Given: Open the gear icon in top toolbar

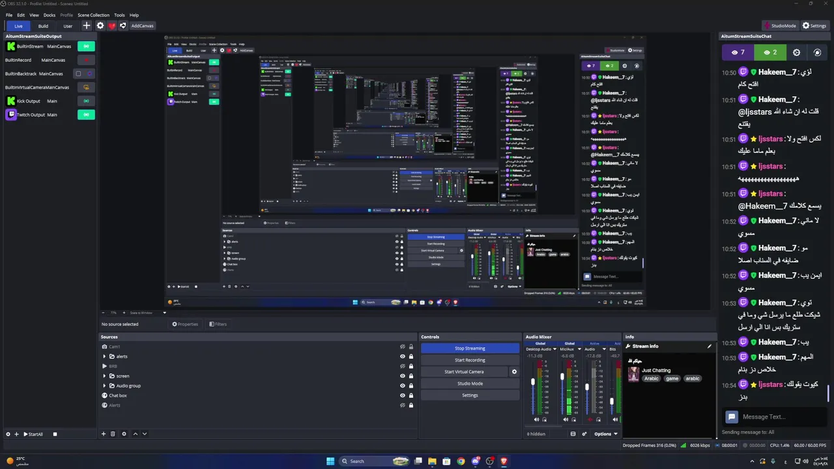Looking at the screenshot, I should point(100,25).
